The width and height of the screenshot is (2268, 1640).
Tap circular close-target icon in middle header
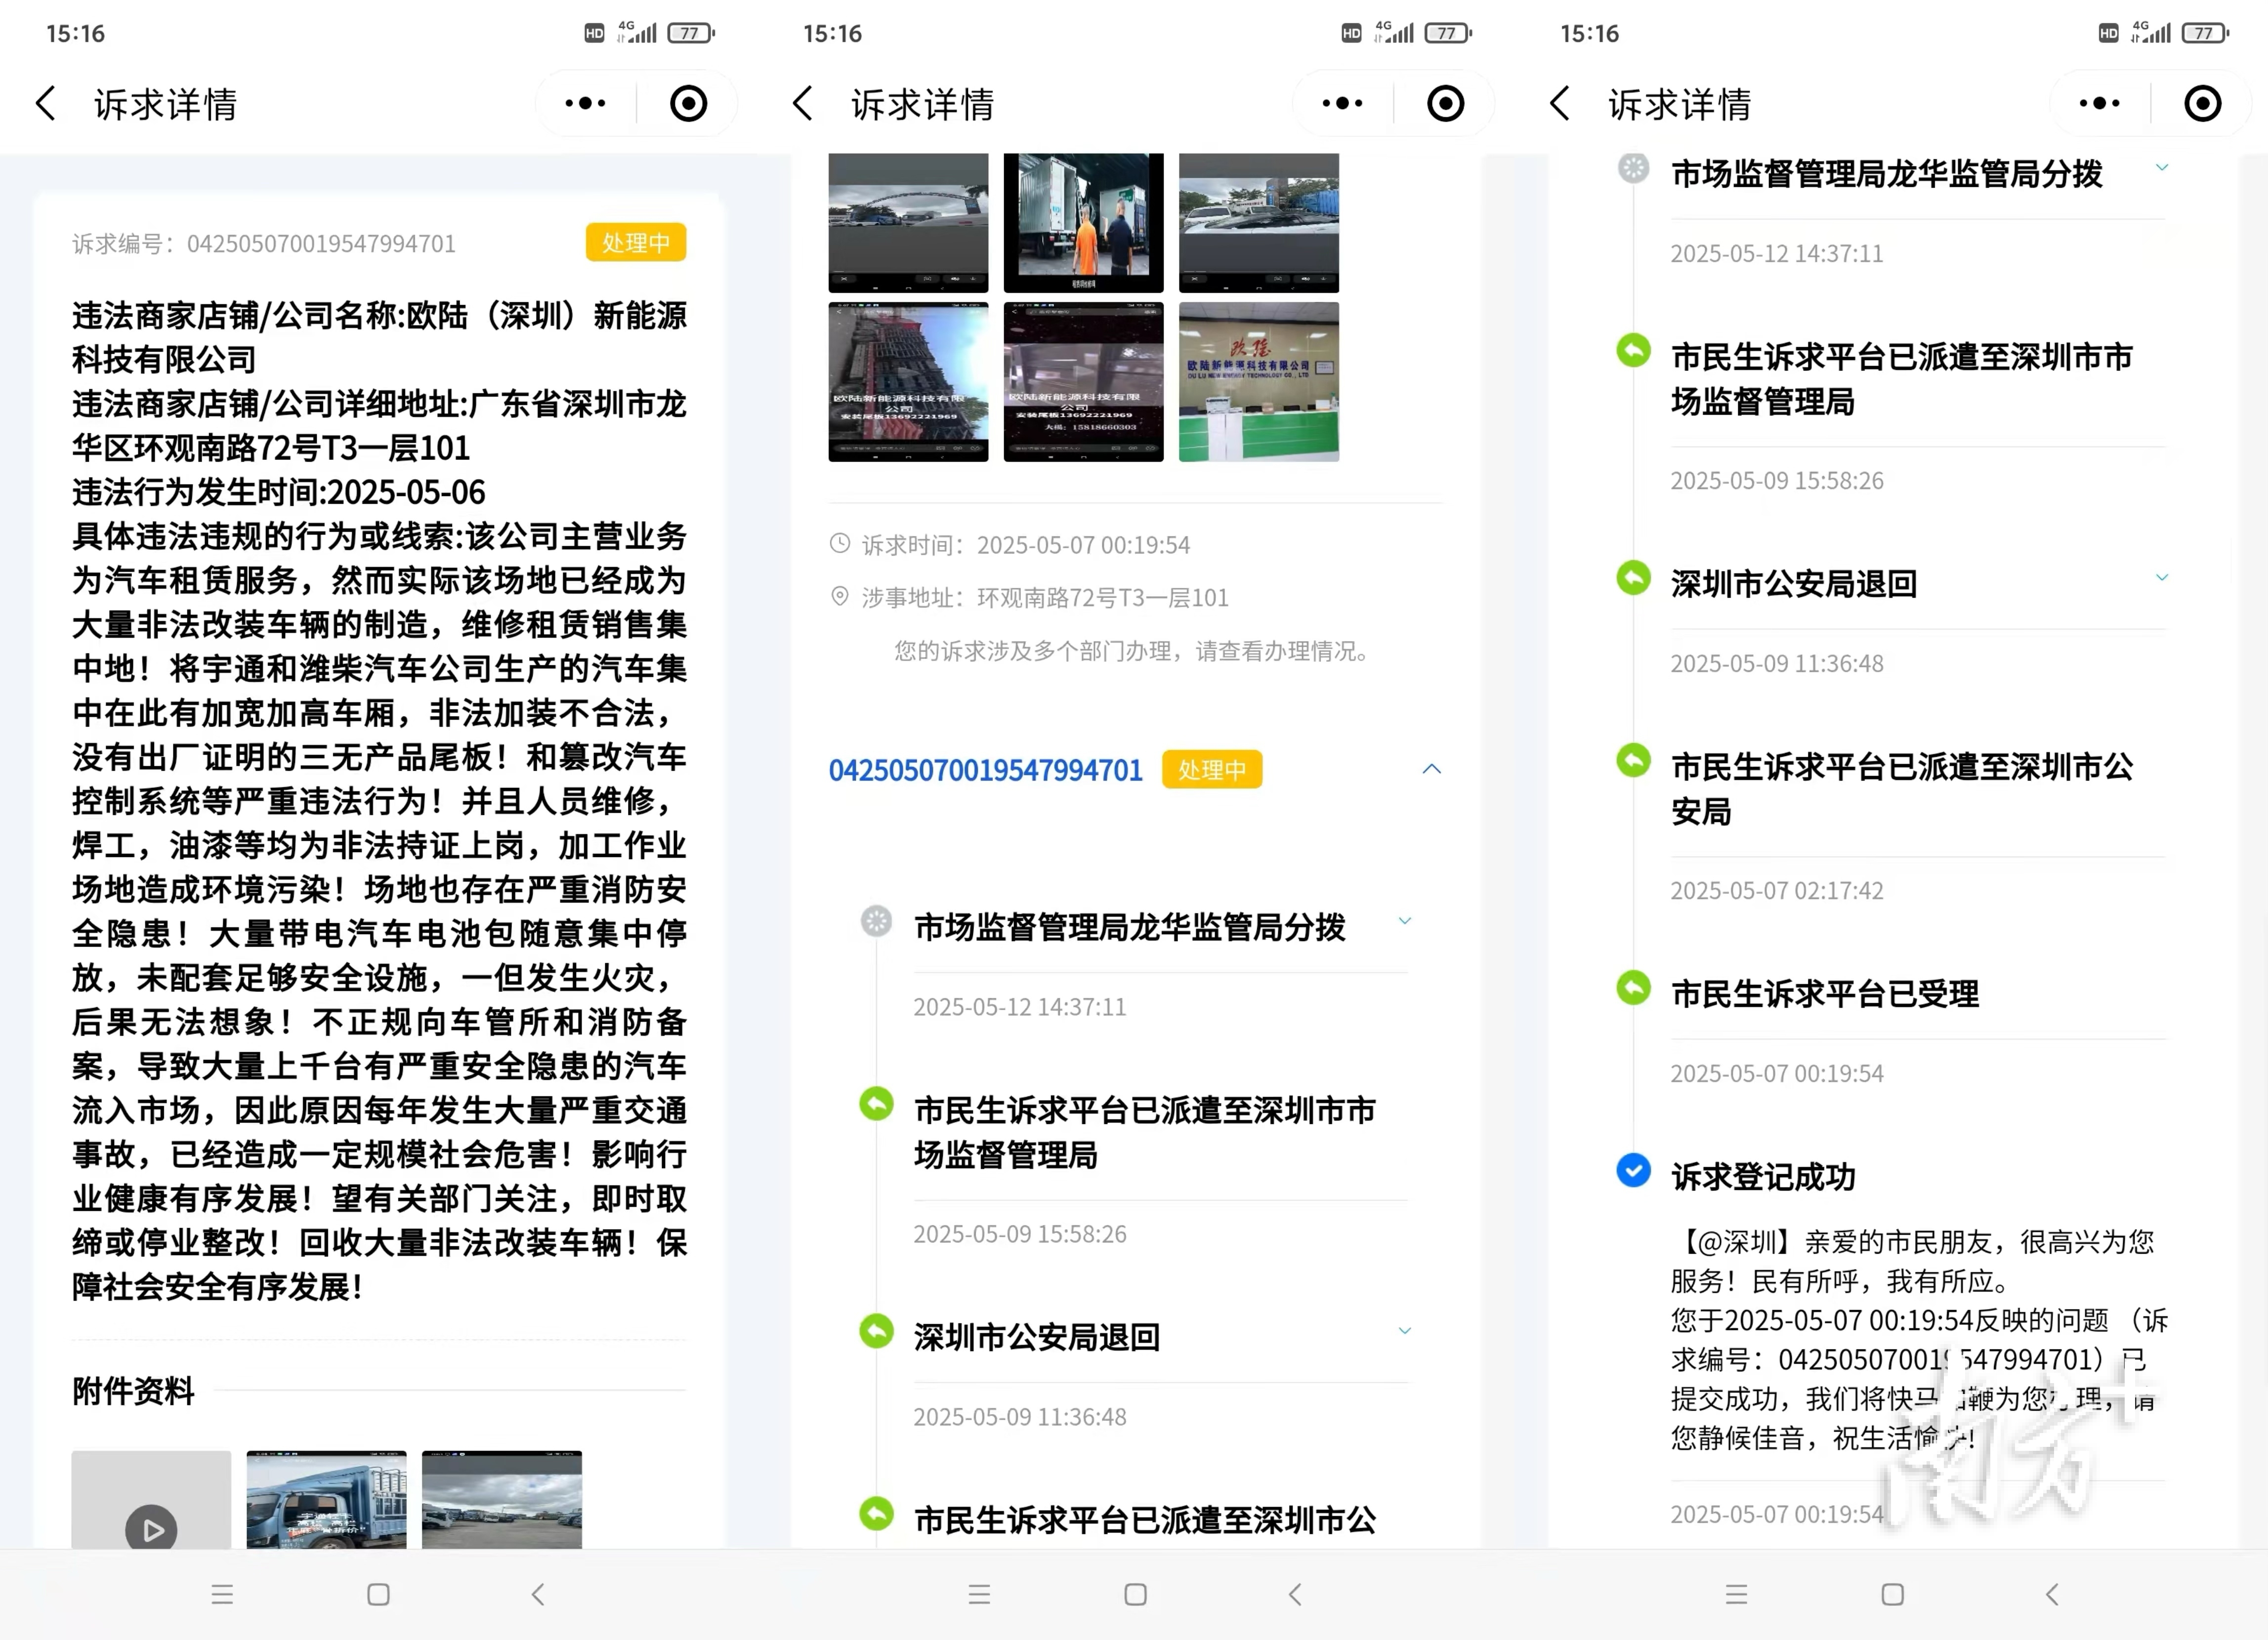(1445, 103)
